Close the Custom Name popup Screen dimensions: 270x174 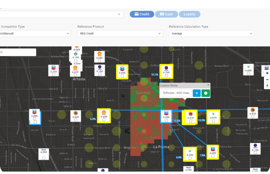[208, 85]
